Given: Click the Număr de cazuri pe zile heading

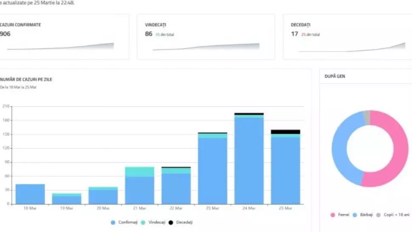Looking at the screenshot, I should (x=26, y=79).
